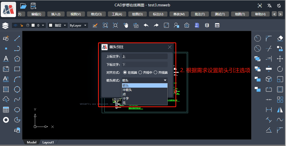Choose 十字 from arrow style list
This screenshot has width=286, height=146.
click(x=145, y=99)
